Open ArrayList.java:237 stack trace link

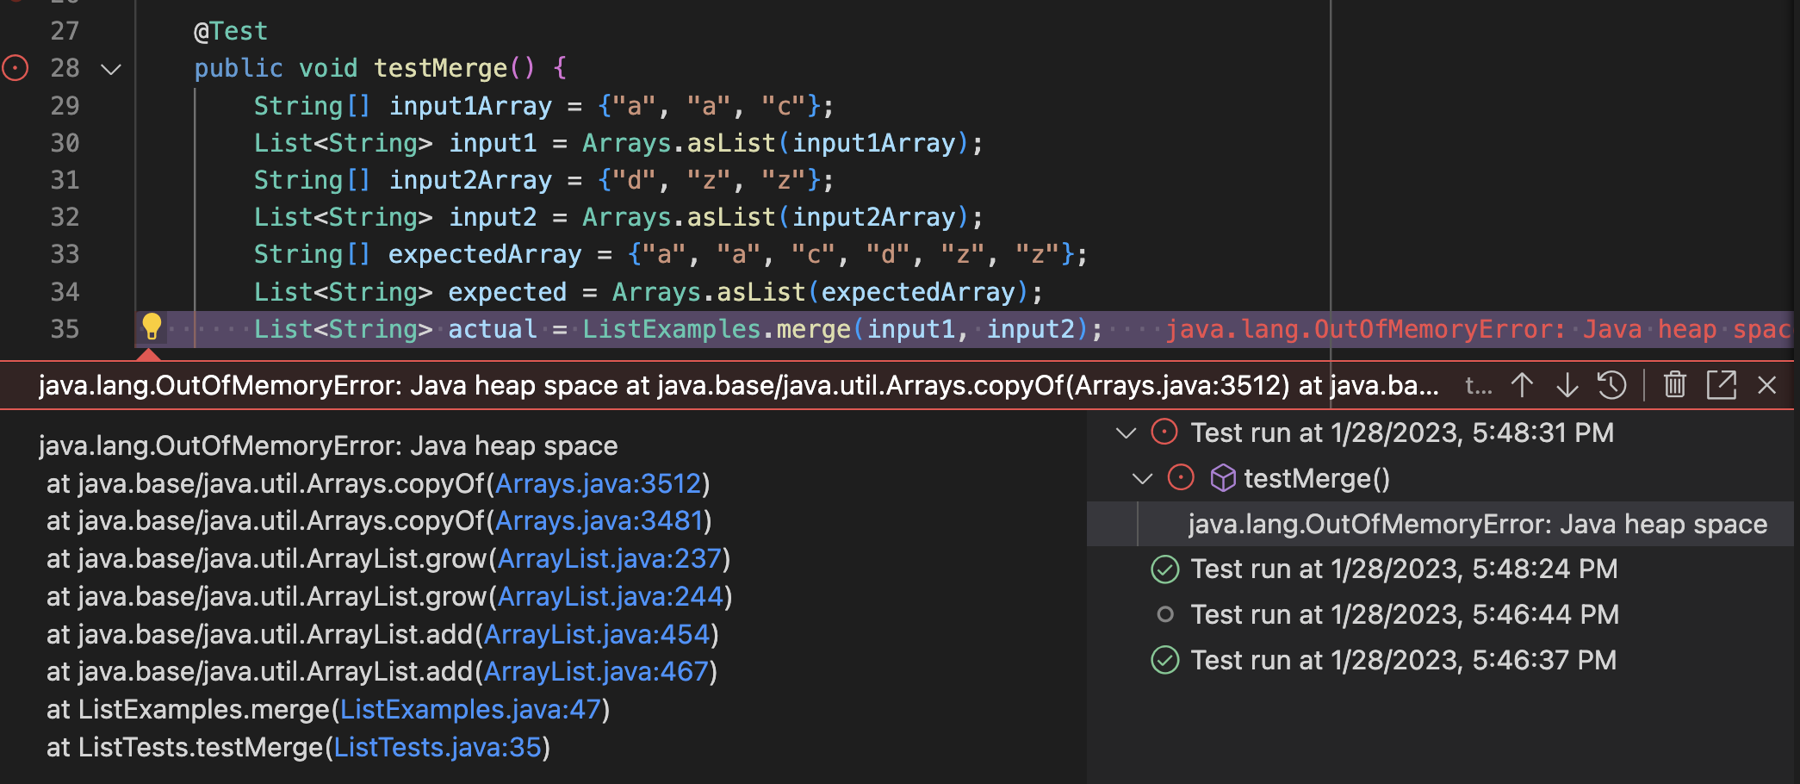pos(610,558)
